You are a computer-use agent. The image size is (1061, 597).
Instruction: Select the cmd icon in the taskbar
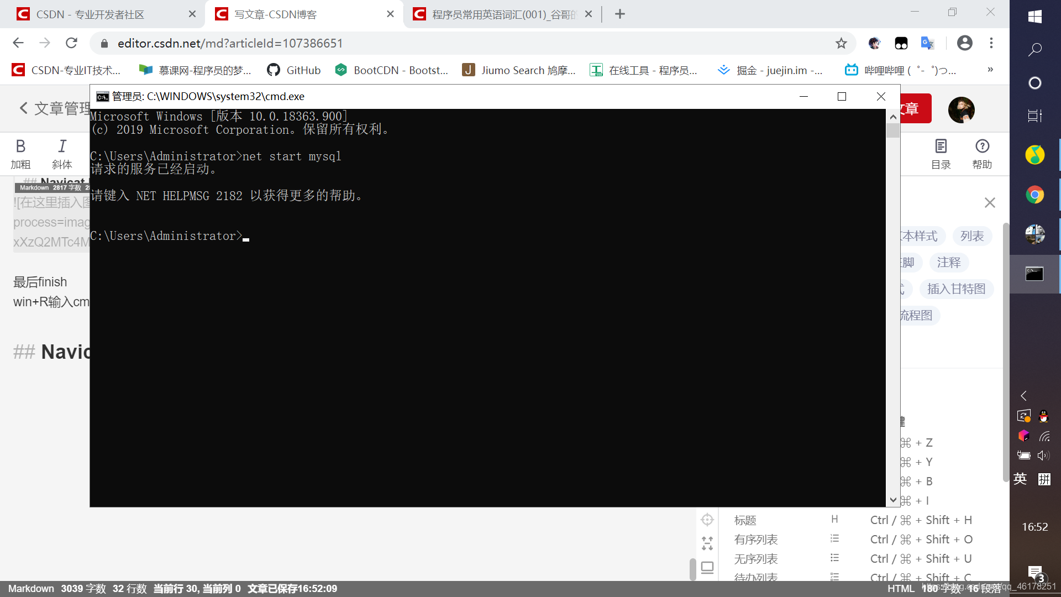tap(1034, 274)
